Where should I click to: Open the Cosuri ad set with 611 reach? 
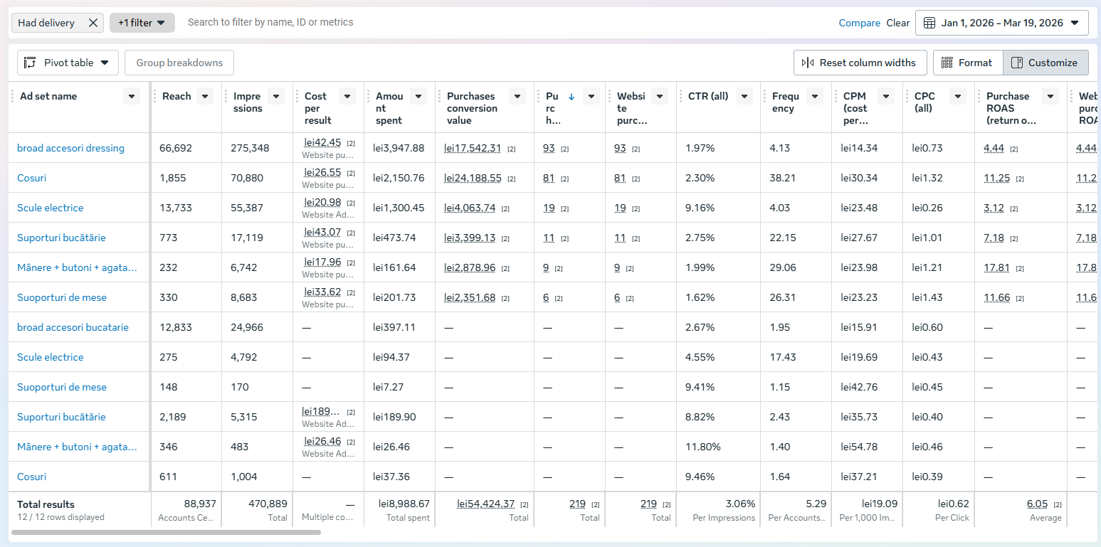31,477
